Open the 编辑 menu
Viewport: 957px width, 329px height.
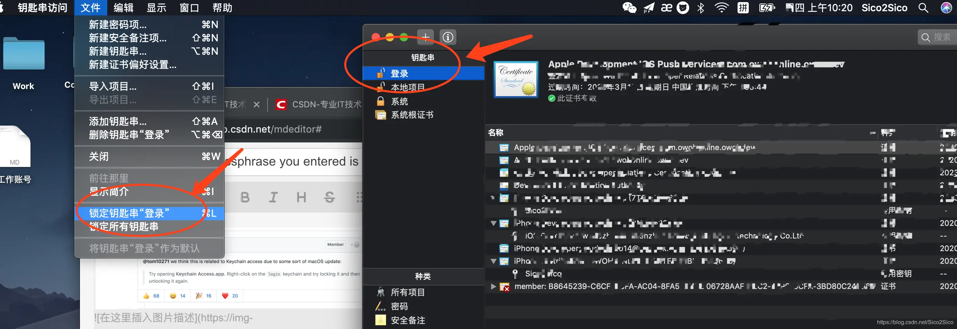[123, 7]
